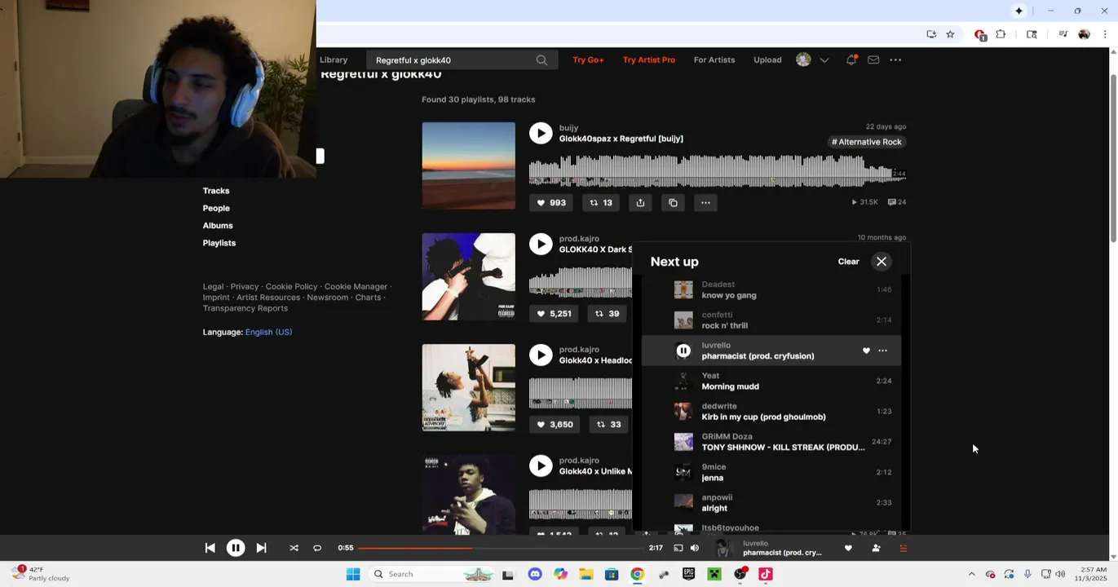This screenshot has height=587, width=1118.
Task: Filter search results by People
Action: click(216, 208)
